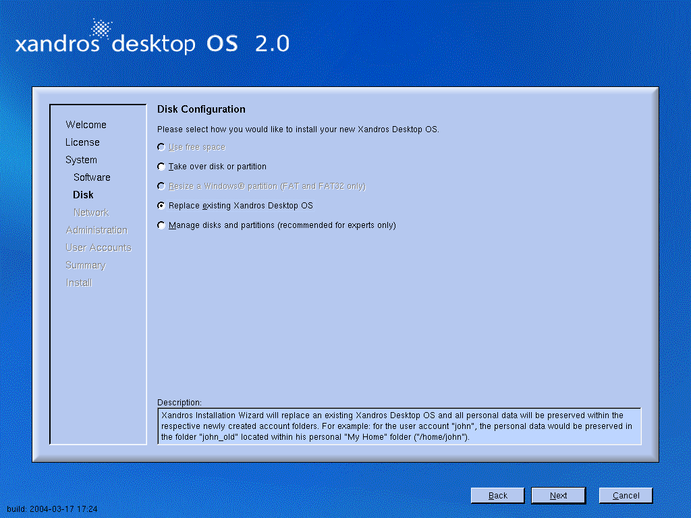Jump to the Summary step
Screen dimensions: 691x518
[86, 265]
